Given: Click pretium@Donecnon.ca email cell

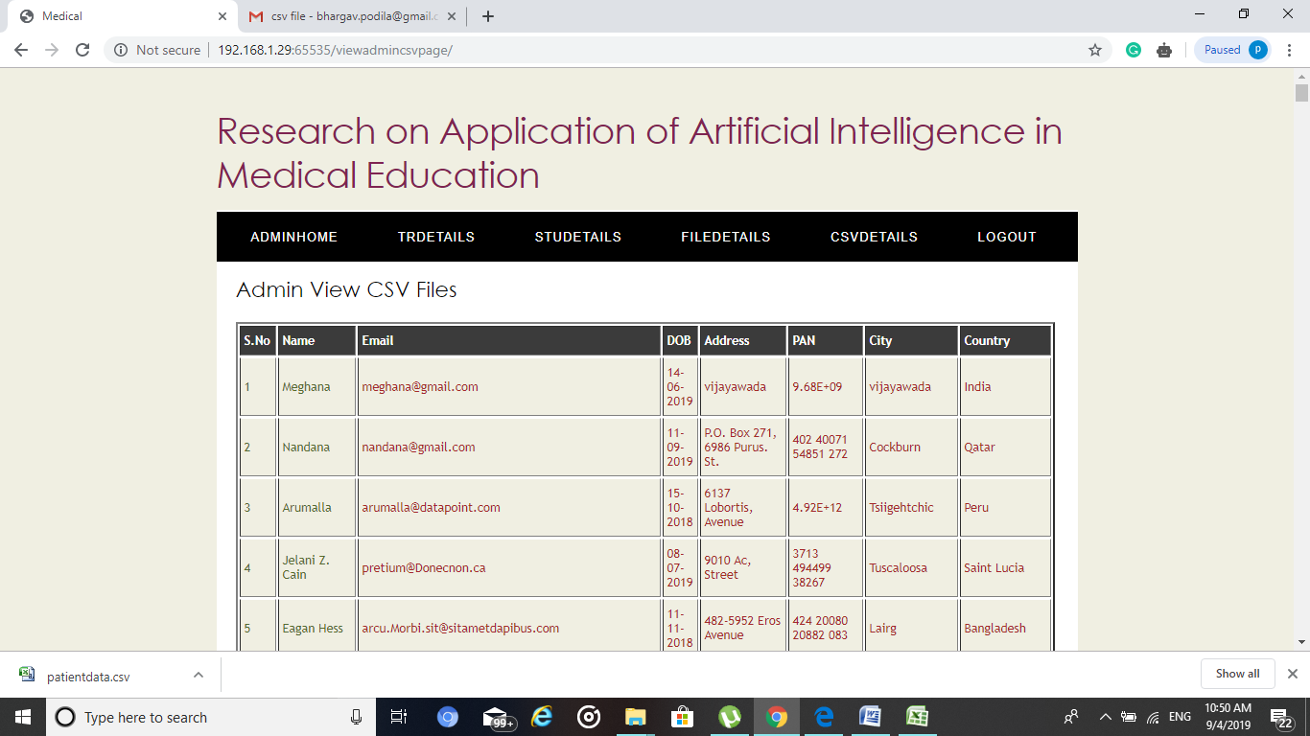Looking at the screenshot, I should coord(509,568).
